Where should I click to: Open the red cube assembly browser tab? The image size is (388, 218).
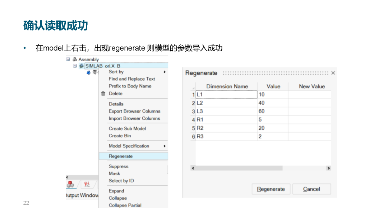(x=70, y=184)
